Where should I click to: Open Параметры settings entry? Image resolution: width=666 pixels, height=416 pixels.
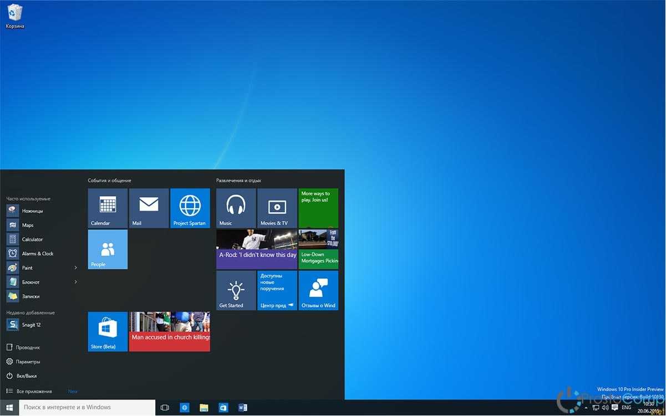click(28, 362)
